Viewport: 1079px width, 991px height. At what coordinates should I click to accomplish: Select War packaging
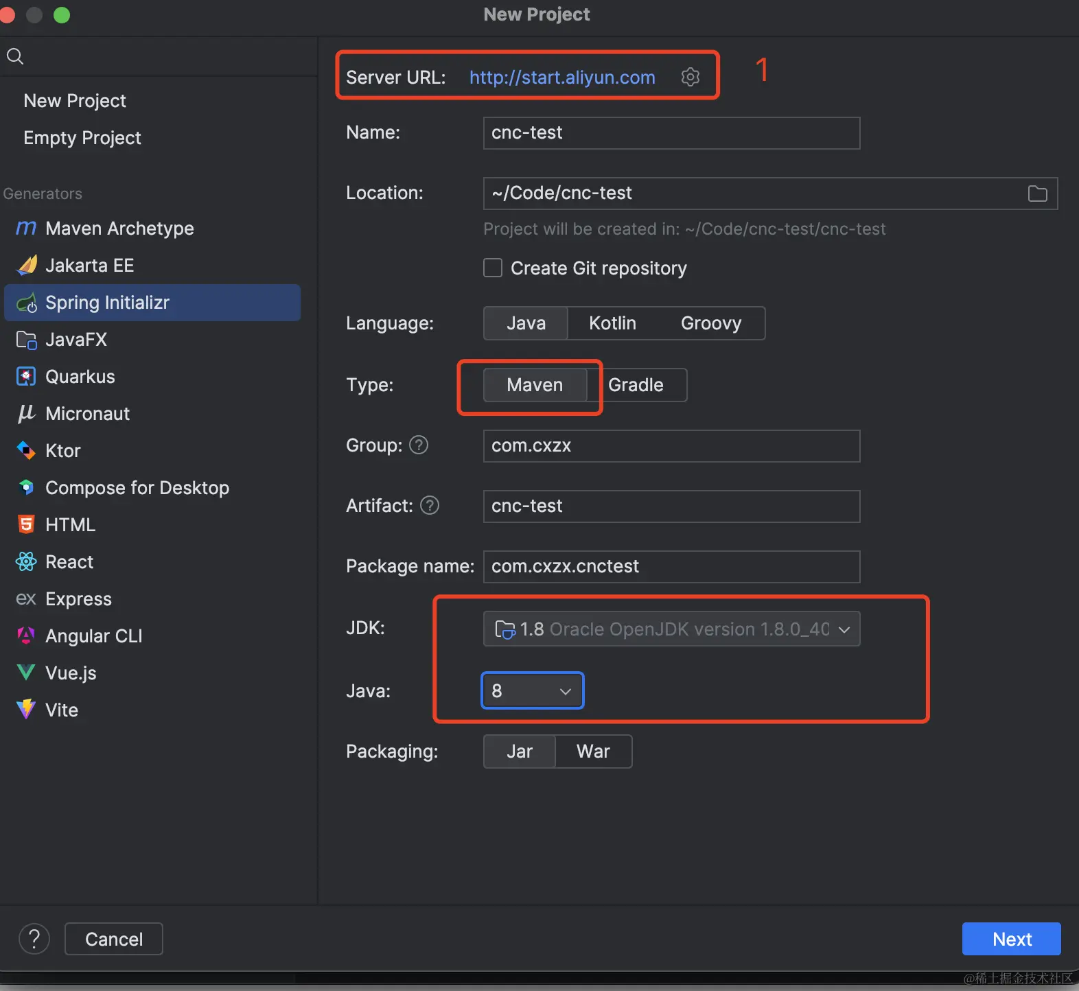(x=594, y=751)
